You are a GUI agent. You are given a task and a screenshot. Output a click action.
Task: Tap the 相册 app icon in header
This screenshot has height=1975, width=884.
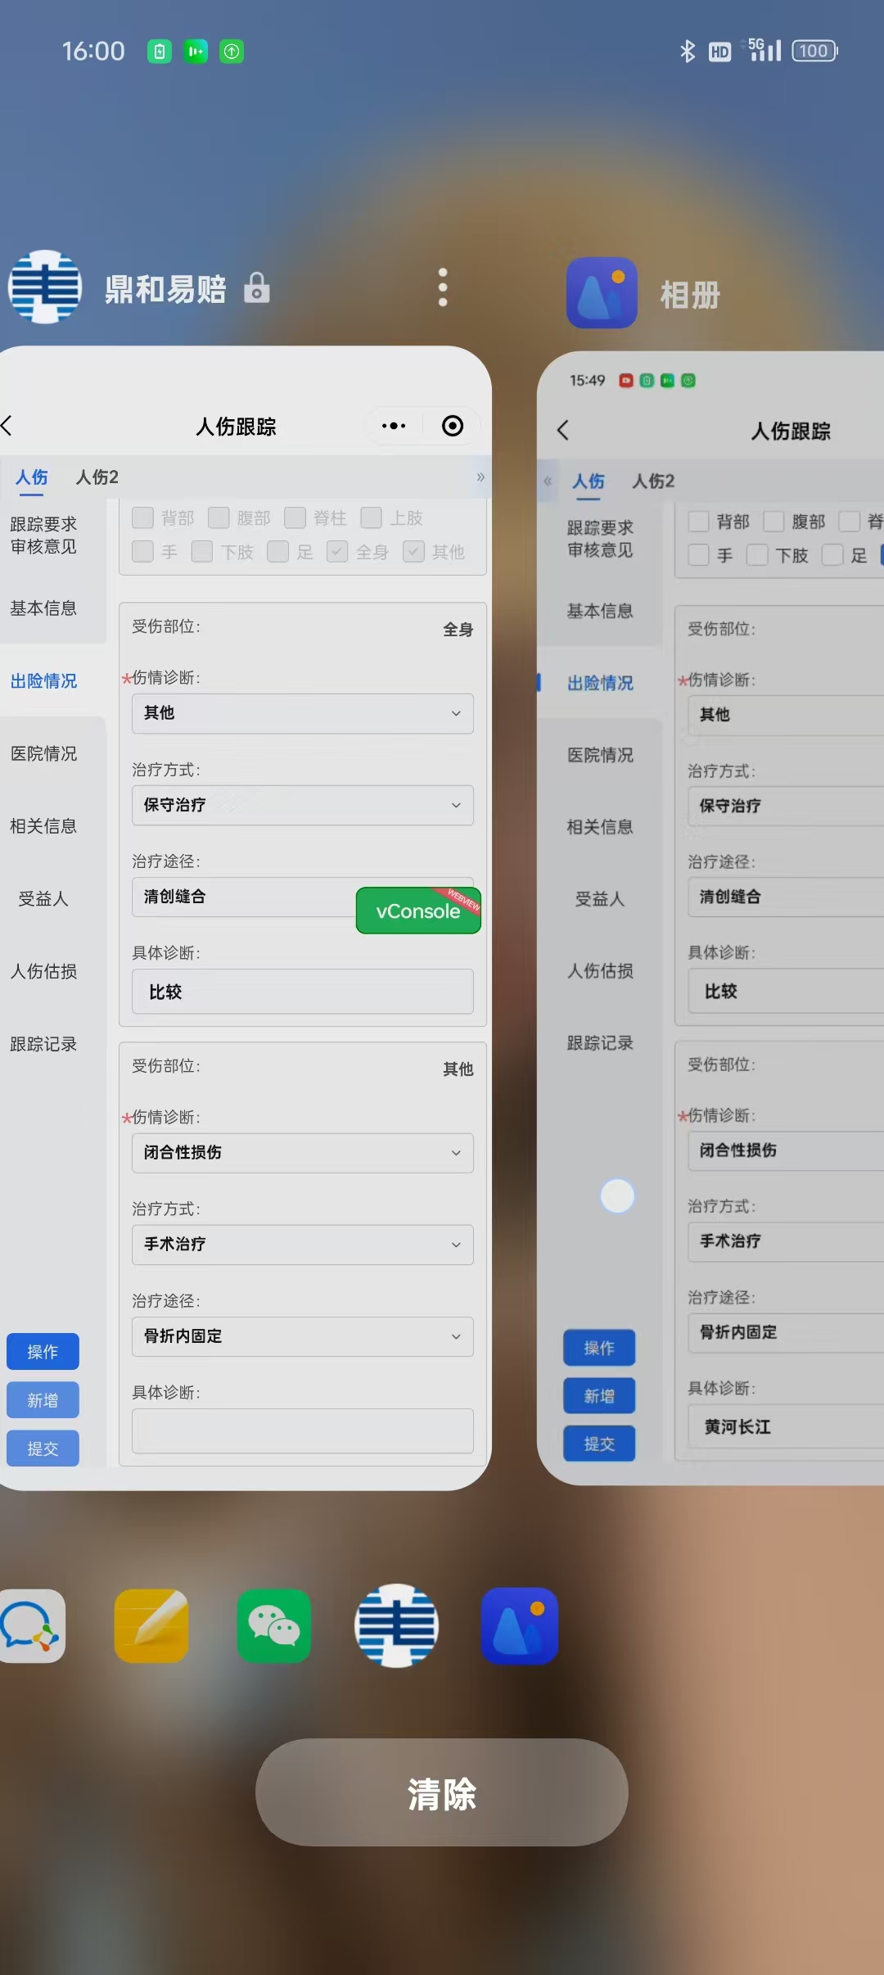[x=602, y=293]
